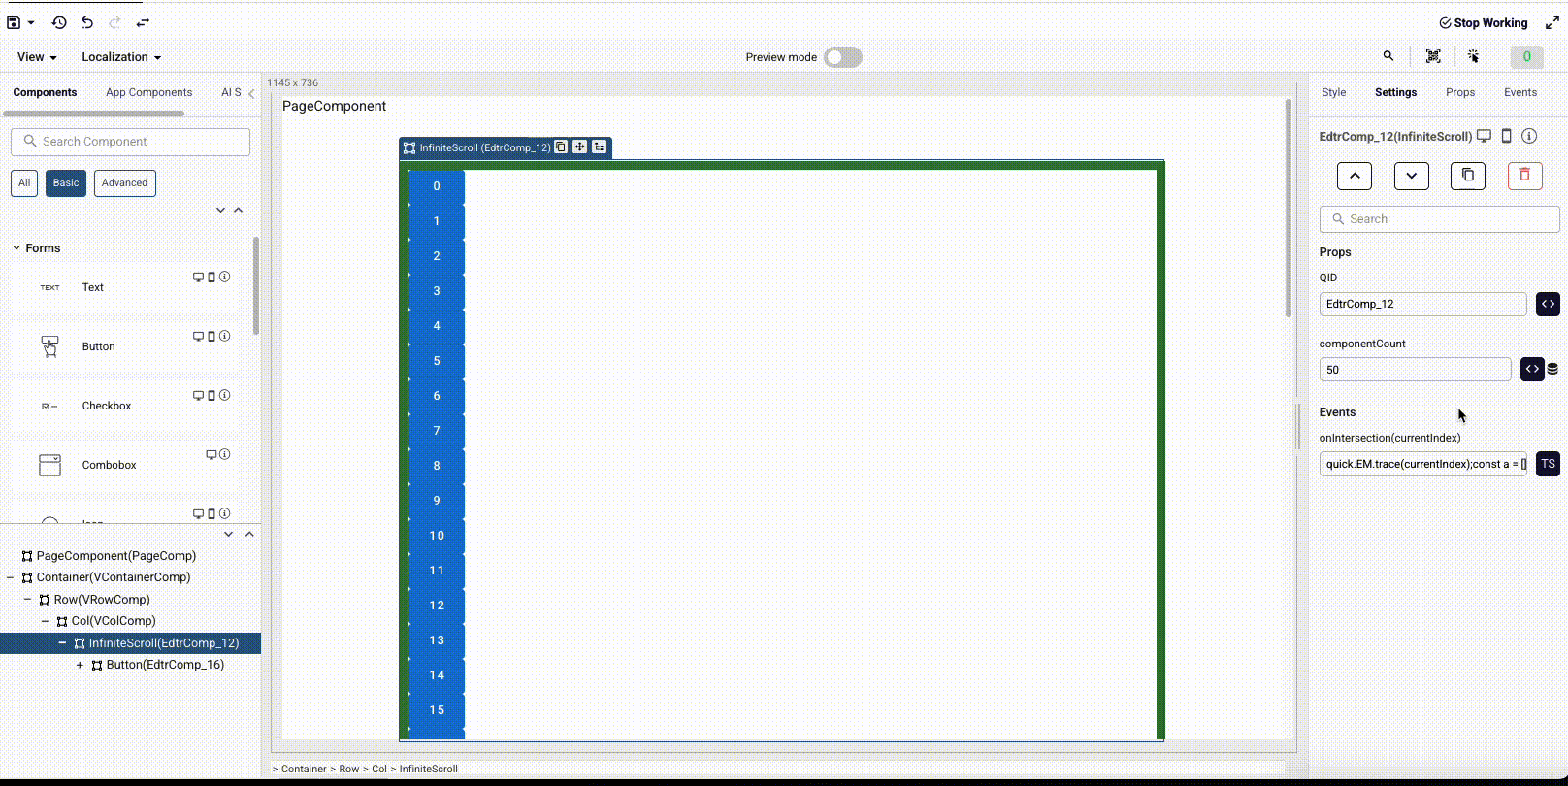Click the Stop Working button

tap(1483, 22)
